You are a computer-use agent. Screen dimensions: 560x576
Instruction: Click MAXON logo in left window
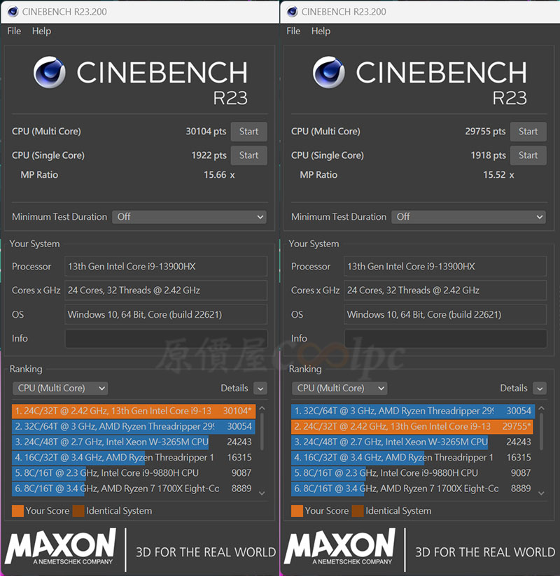(x=60, y=546)
